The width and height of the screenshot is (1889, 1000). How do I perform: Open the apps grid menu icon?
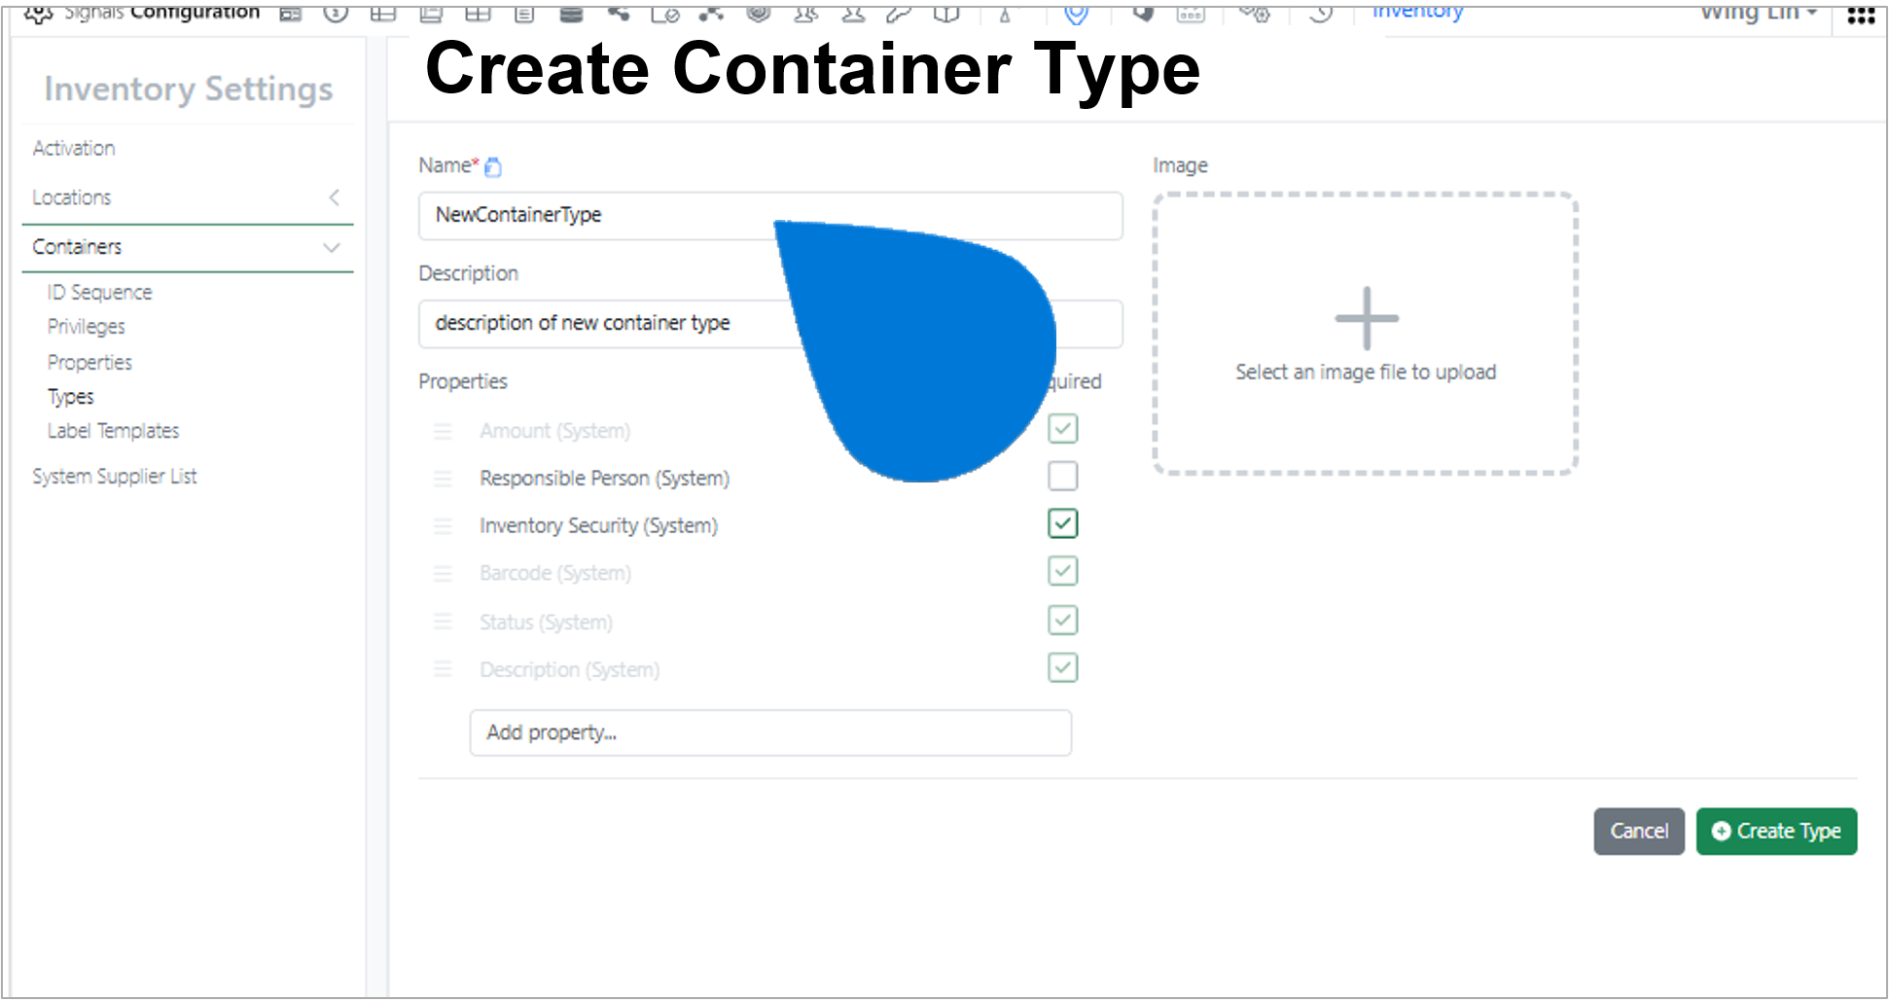pos(1861,16)
